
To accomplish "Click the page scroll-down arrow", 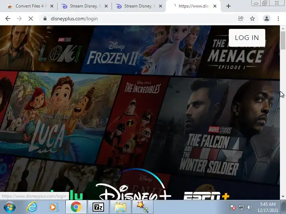I will 283,197.
